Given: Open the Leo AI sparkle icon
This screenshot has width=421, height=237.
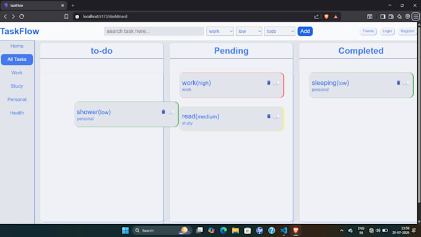Looking at the screenshot, I should (x=399, y=16).
